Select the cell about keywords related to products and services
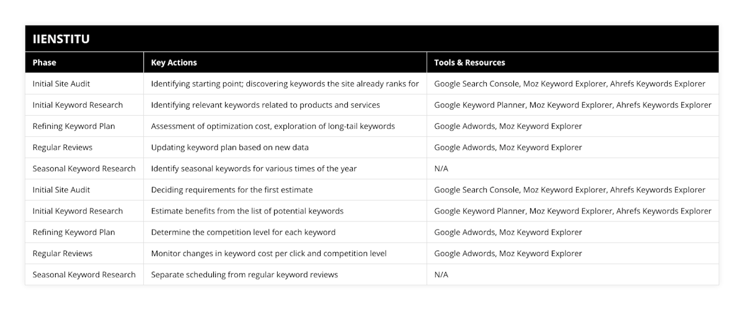 [265, 105]
